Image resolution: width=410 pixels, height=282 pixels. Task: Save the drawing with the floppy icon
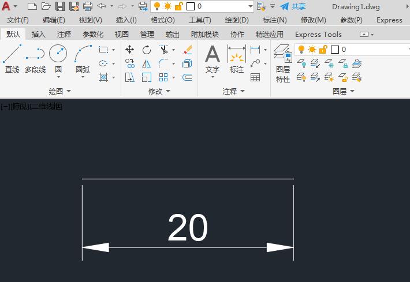(x=60, y=6)
